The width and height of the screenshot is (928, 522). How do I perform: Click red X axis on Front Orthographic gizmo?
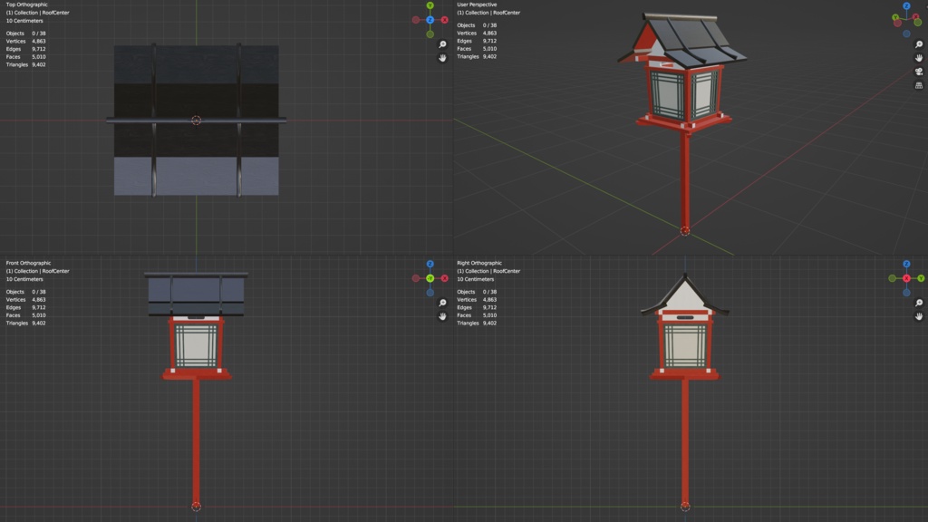(444, 278)
